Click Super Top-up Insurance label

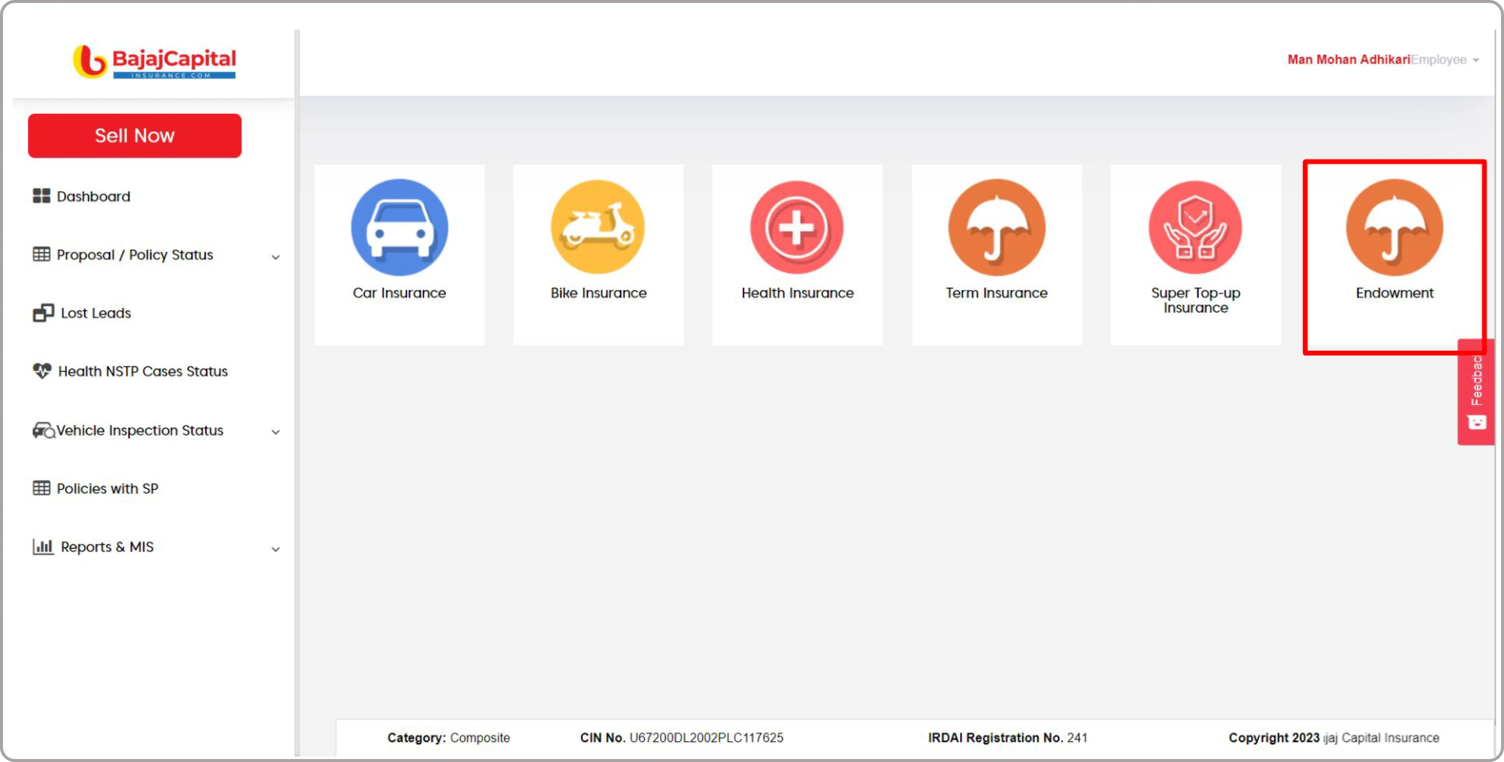click(x=1196, y=301)
